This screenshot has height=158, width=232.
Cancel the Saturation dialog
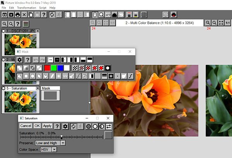[x=26, y=126]
